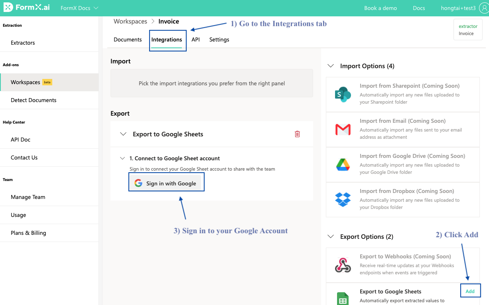
Task: Add the Export to Google Sheets integration
Action: tap(470, 291)
